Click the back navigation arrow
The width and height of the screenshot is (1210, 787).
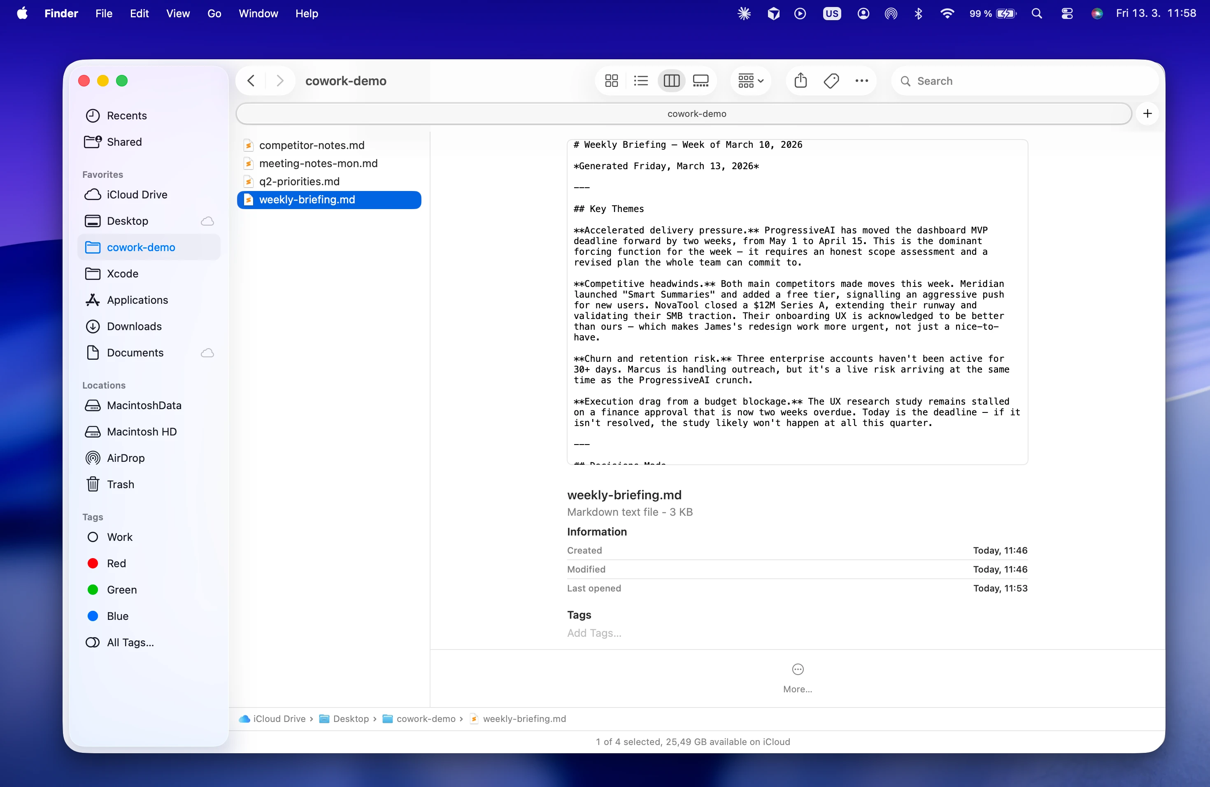point(250,80)
